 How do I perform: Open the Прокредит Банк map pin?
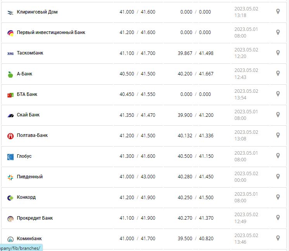point(278,217)
